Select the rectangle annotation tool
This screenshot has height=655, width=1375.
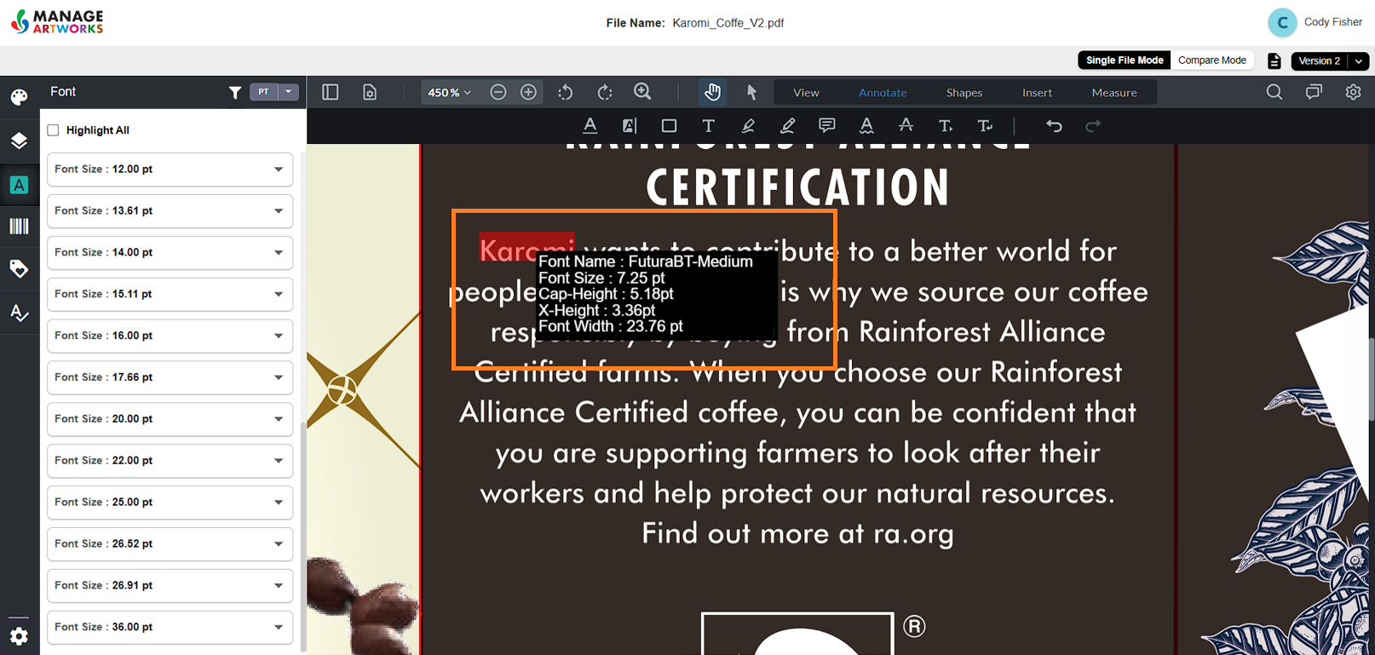(x=669, y=126)
